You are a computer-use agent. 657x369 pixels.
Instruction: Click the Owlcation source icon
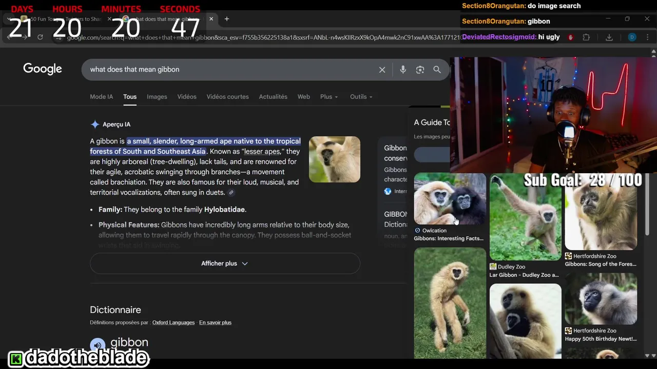[x=417, y=231]
